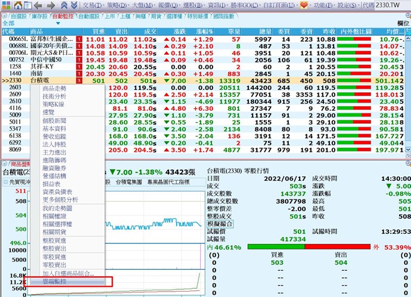The image size is (411, 297).
Task: Open the colorful app grid icon
Action: pos(6,5)
